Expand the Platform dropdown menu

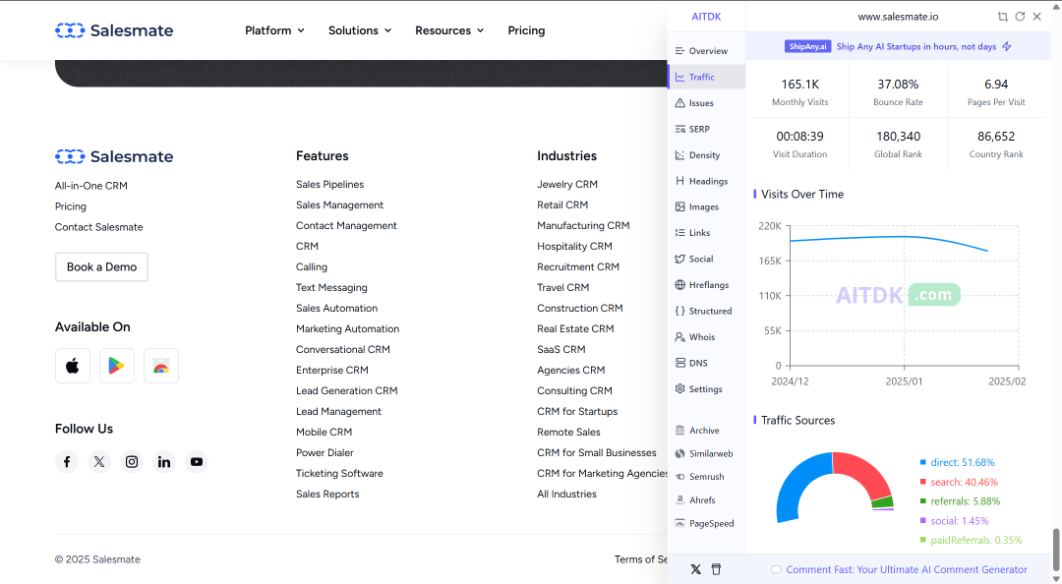pyautogui.click(x=274, y=30)
